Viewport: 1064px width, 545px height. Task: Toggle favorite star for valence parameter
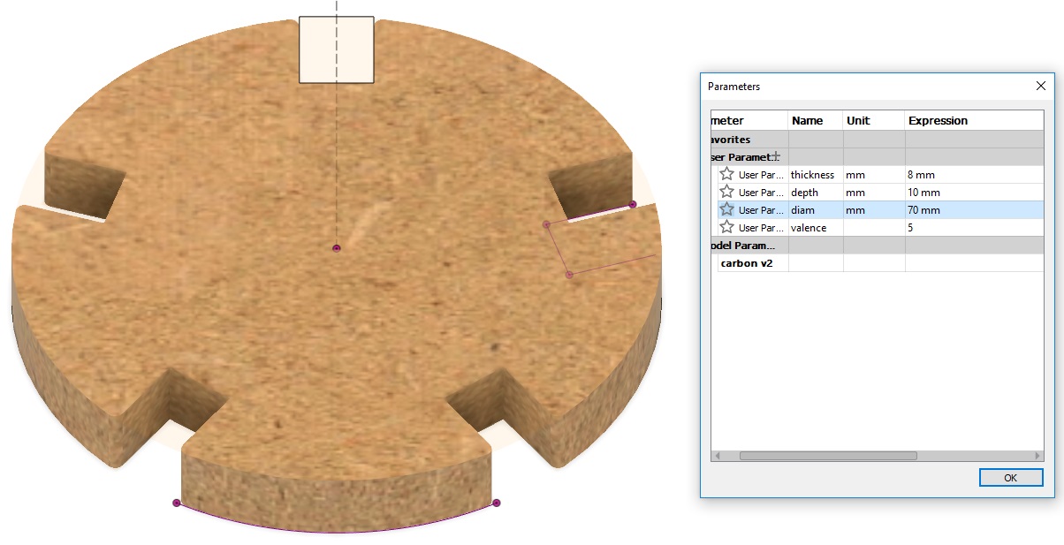pyautogui.click(x=726, y=227)
